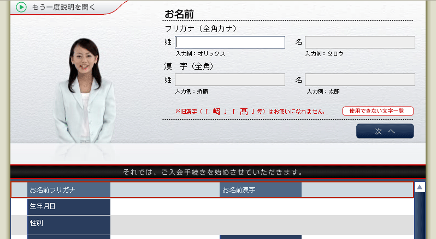The image size is (436, 239).
Task: Click the お名前 section heading
Action: 179,15
